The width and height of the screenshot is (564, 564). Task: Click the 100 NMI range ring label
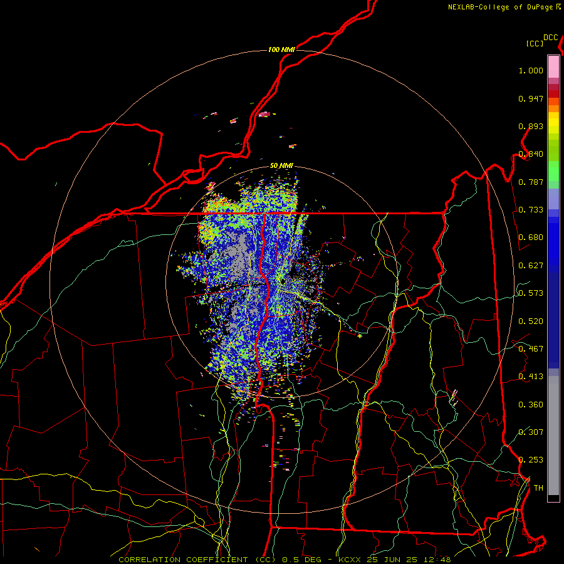click(x=281, y=50)
